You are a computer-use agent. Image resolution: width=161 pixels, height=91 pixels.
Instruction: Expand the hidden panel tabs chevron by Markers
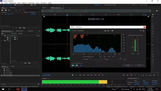(x=39, y=31)
